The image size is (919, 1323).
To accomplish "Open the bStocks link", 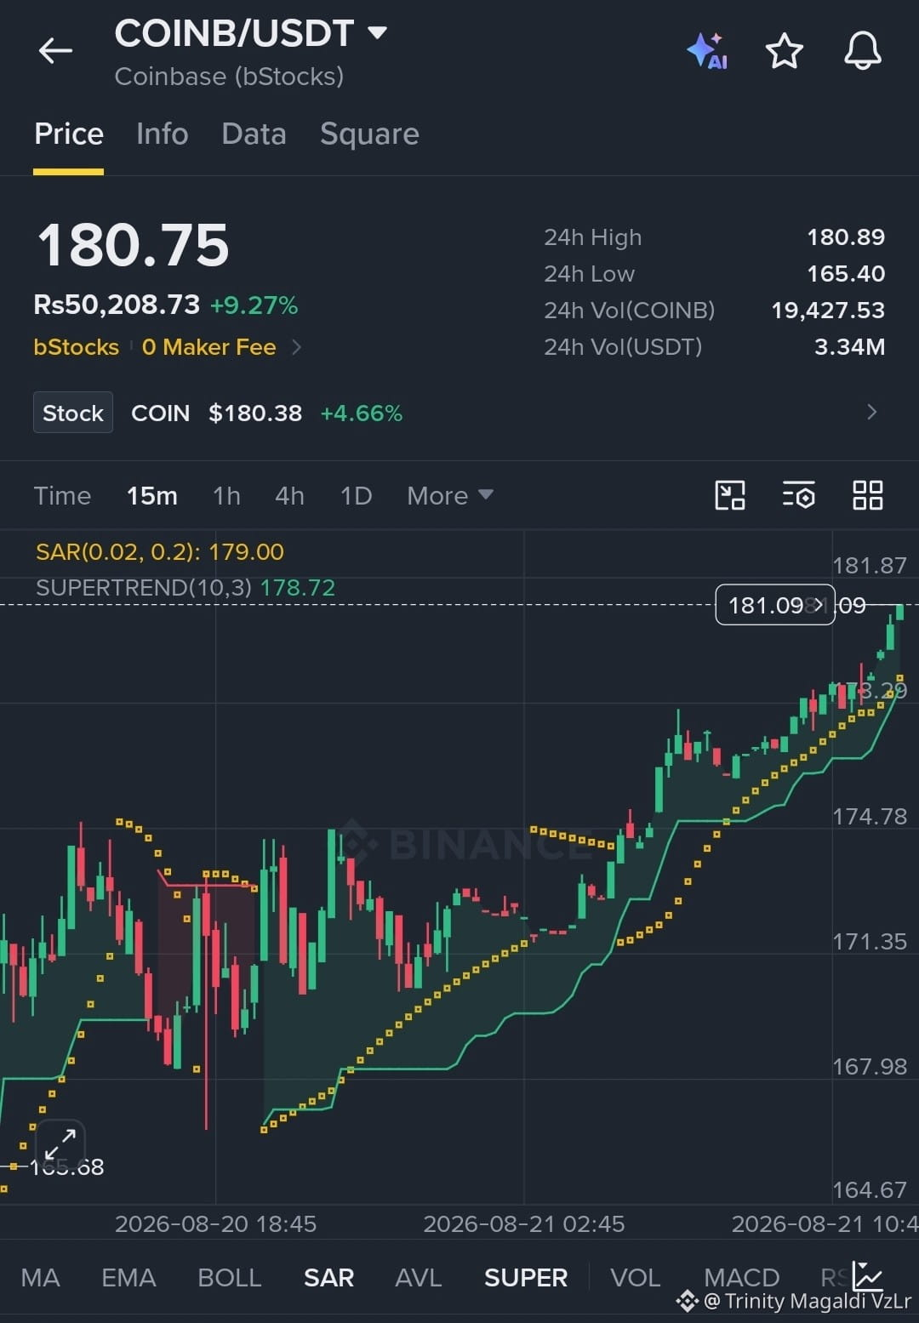I will tap(76, 347).
